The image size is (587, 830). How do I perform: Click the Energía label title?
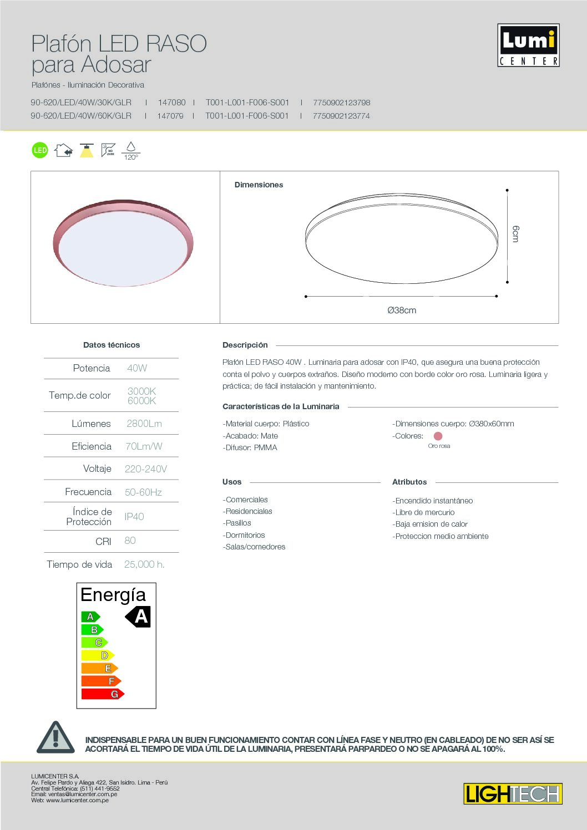point(113,595)
